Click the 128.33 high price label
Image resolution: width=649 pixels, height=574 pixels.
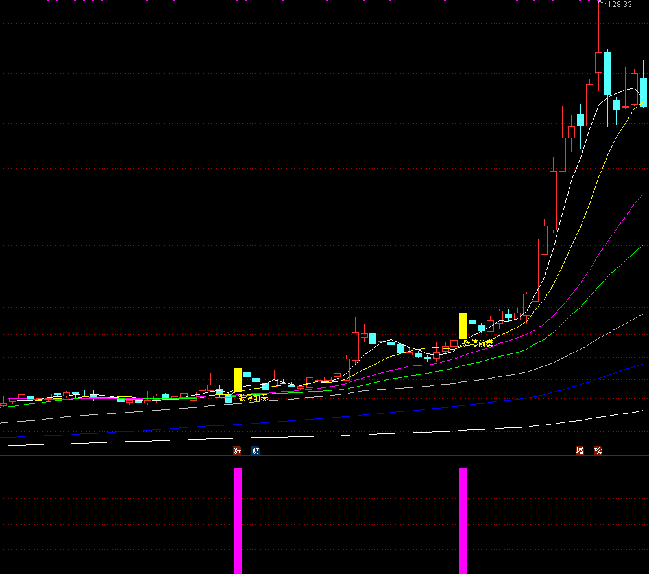click(x=620, y=5)
